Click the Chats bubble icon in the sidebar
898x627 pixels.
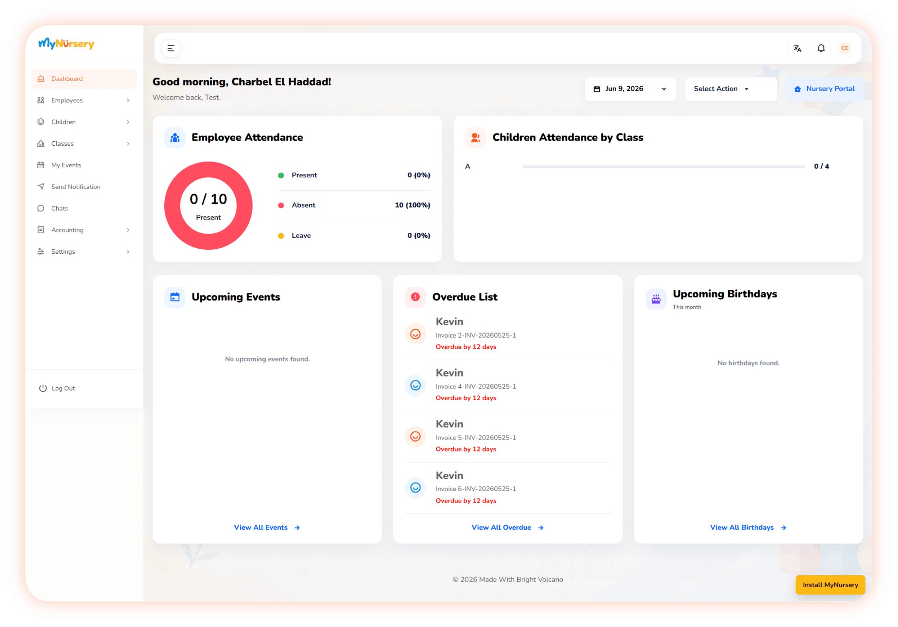click(x=41, y=208)
